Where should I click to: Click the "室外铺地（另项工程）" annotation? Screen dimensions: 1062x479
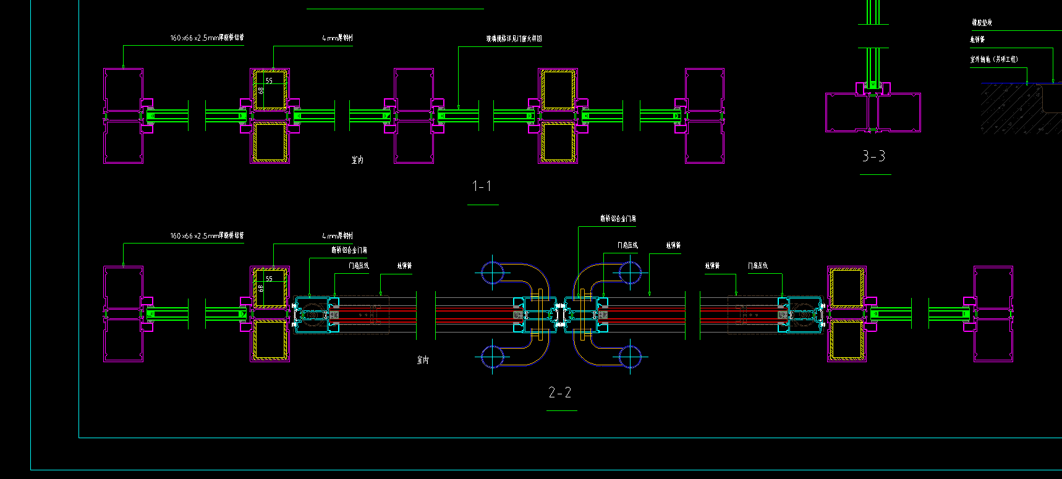994,59
